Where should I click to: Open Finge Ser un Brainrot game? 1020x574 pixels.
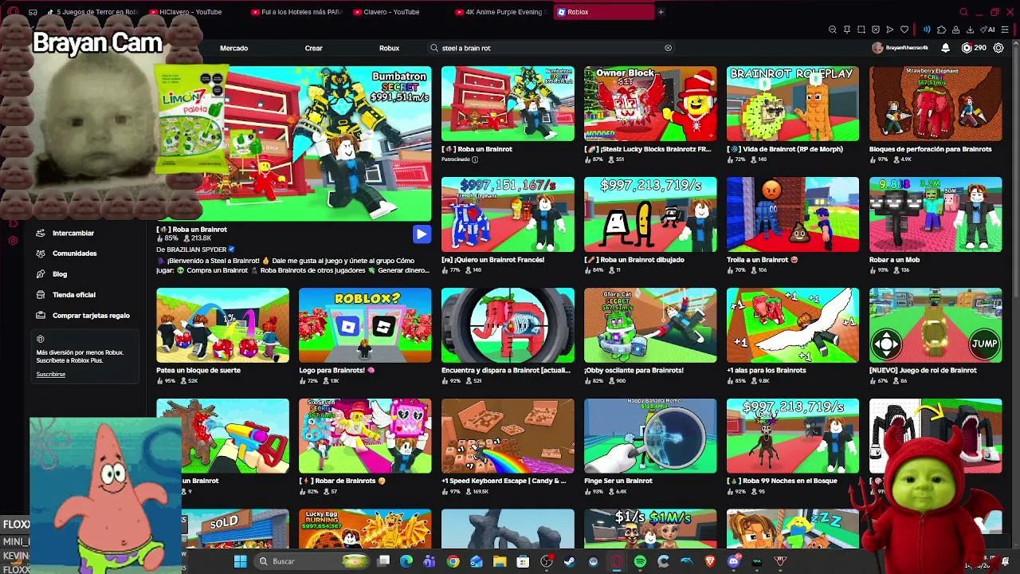coord(650,436)
